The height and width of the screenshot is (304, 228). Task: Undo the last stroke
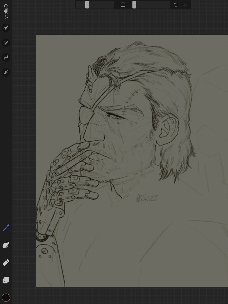click(176, 5)
